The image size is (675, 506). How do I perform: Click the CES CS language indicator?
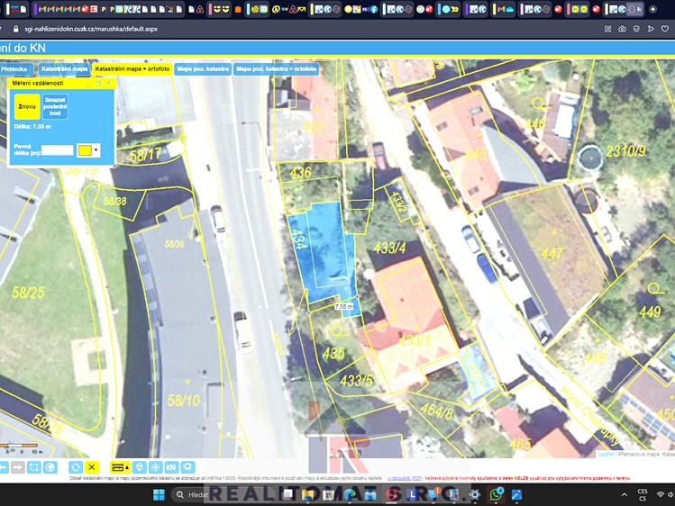pos(643,495)
